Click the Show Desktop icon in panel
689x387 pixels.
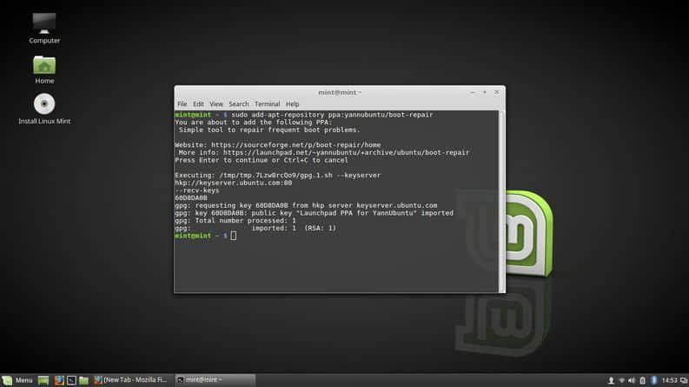pos(43,380)
